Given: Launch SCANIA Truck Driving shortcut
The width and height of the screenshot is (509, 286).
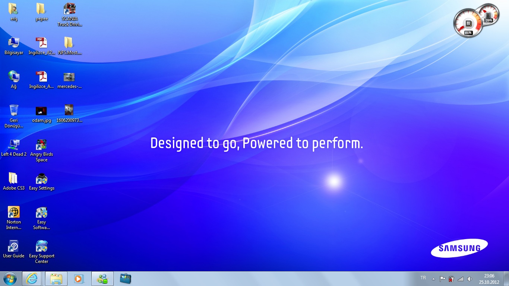Looking at the screenshot, I should 70,15.
